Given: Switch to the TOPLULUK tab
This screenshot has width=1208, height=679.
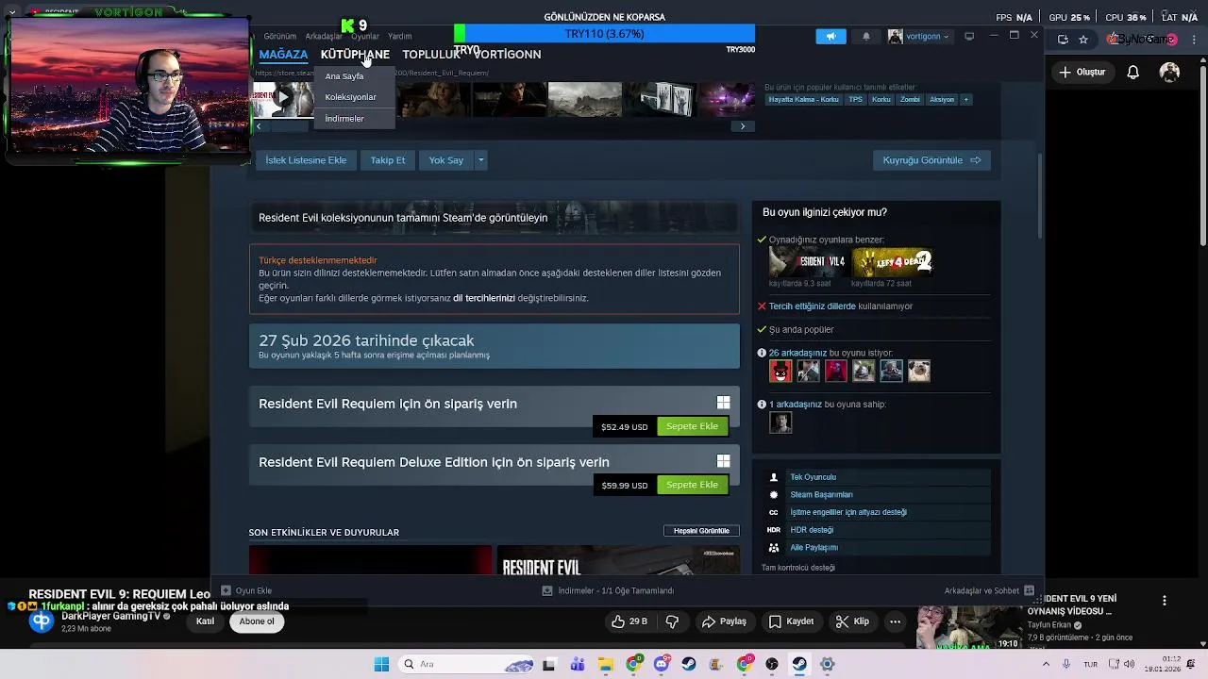Looking at the screenshot, I should point(431,54).
